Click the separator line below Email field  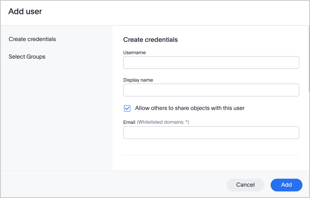[211, 155]
